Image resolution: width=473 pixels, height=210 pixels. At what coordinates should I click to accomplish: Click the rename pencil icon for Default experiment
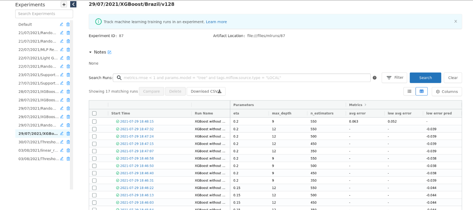pos(61,24)
